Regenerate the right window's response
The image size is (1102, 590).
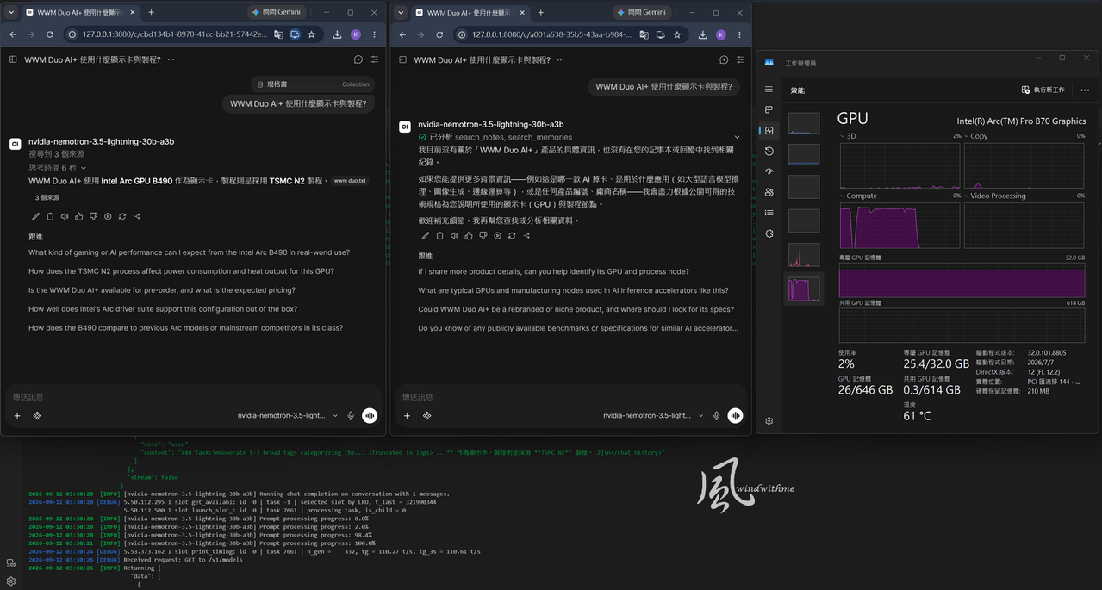tap(512, 235)
